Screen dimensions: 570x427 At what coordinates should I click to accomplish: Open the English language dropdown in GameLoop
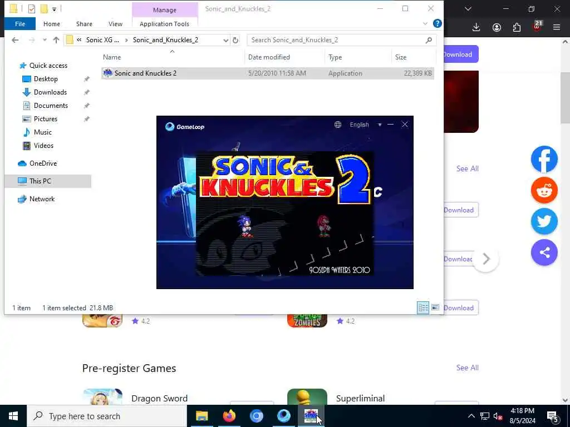pyautogui.click(x=365, y=125)
